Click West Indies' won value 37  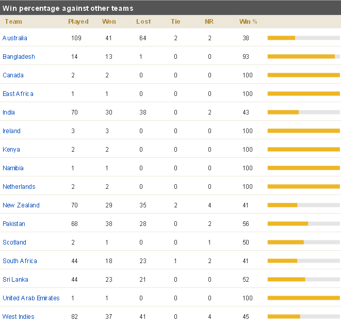[109, 317]
